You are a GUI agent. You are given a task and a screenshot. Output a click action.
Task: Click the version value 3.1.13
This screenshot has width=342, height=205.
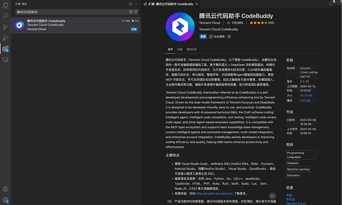pyautogui.click(x=304, y=82)
